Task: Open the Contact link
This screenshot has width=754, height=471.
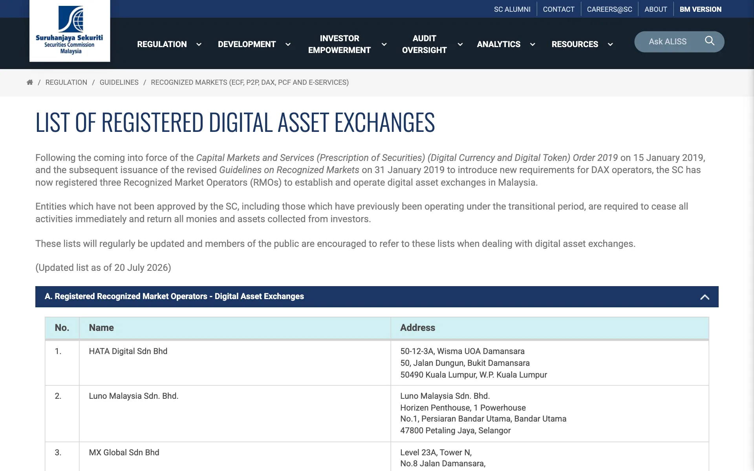Action: [558, 9]
